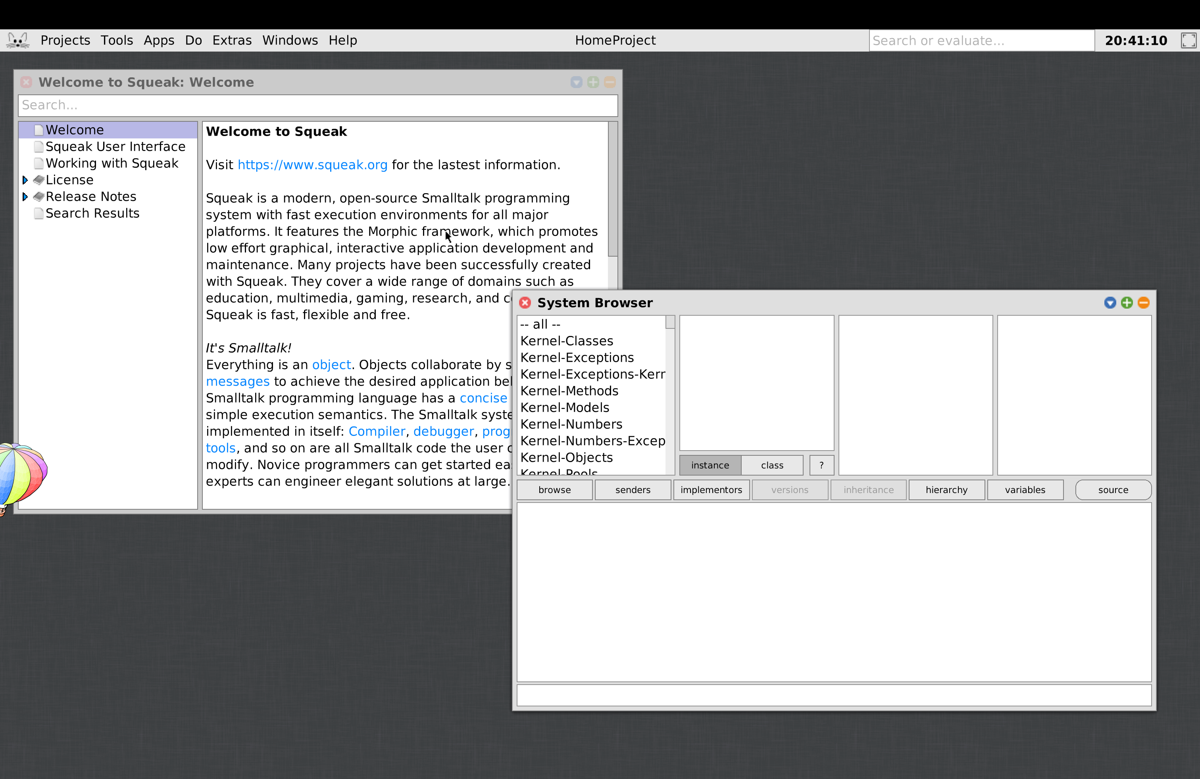The width and height of the screenshot is (1200, 779).
Task: Click the HomeProject title label
Action: [x=615, y=40]
